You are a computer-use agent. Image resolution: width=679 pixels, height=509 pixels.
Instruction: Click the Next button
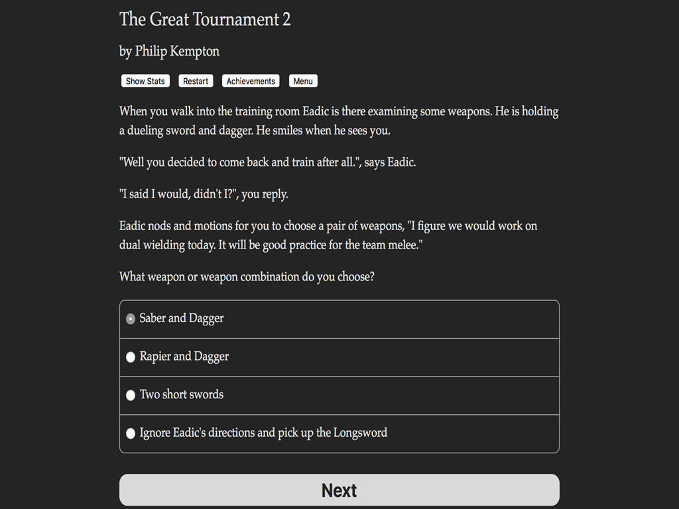click(339, 490)
